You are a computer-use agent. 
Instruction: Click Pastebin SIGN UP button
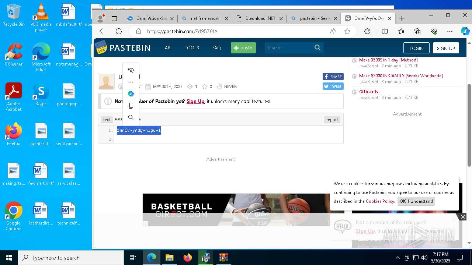click(446, 48)
